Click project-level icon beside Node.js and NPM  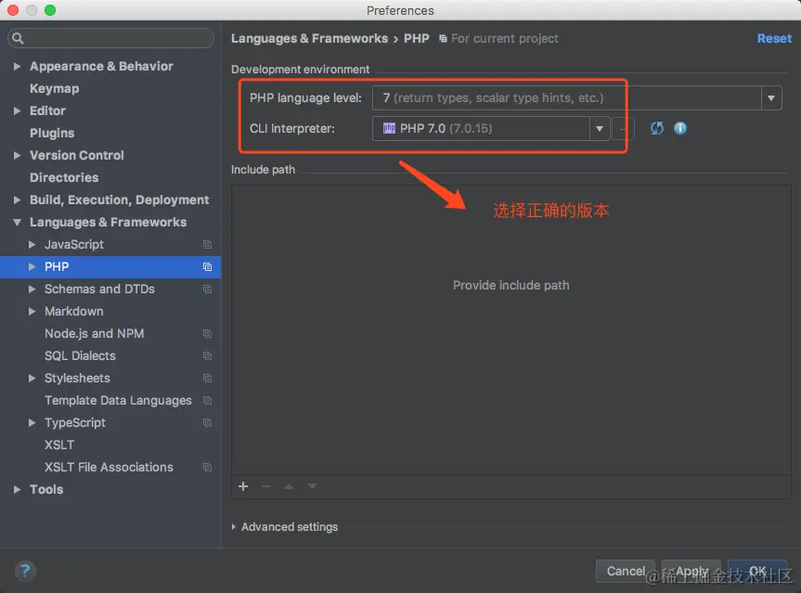click(207, 333)
